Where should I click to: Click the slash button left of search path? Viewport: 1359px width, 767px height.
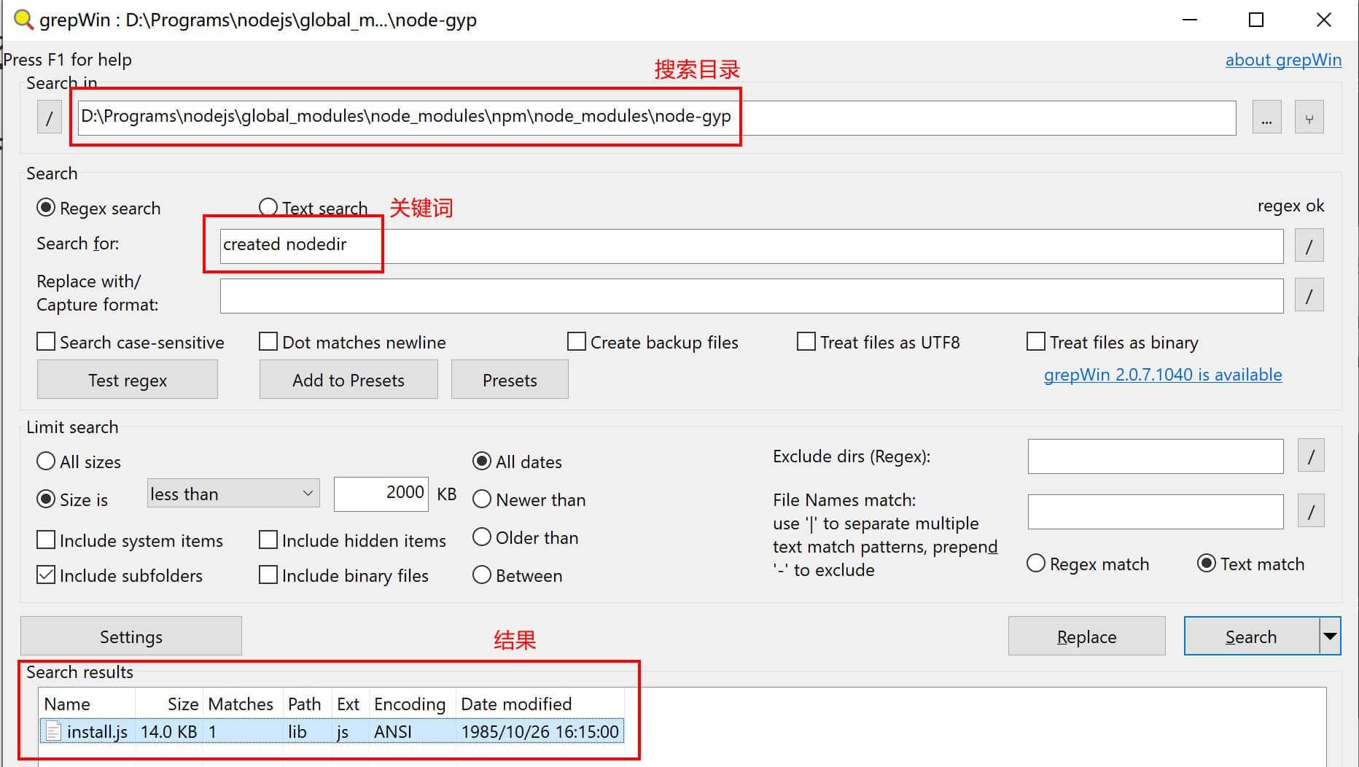click(50, 117)
